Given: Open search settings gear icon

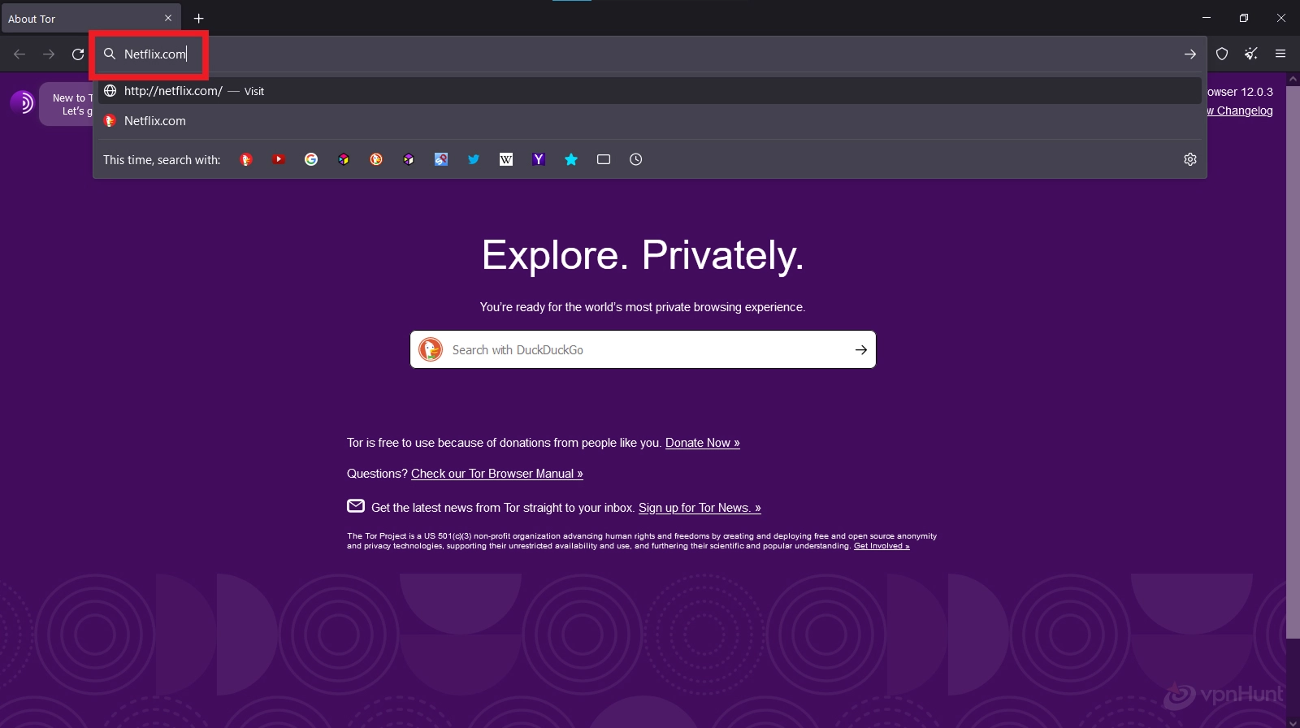Looking at the screenshot, I should point(1190,159).
